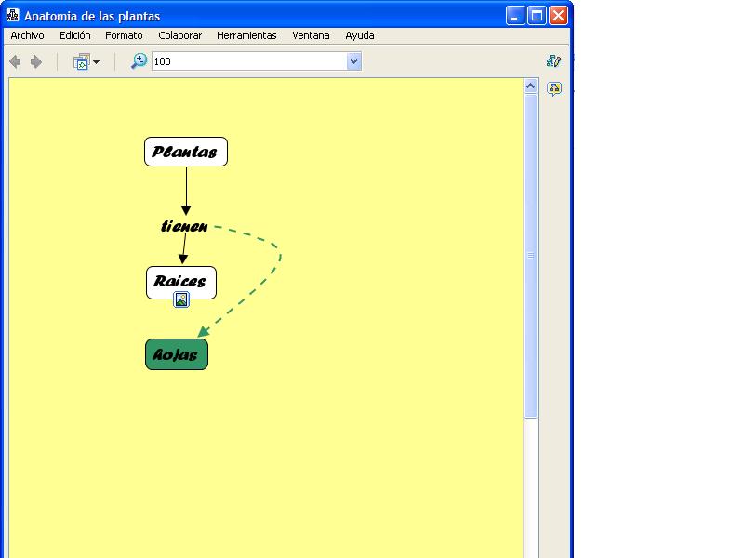Open the Formato menu
Viewport: 744px width, 558px height.
coord(124,35)
